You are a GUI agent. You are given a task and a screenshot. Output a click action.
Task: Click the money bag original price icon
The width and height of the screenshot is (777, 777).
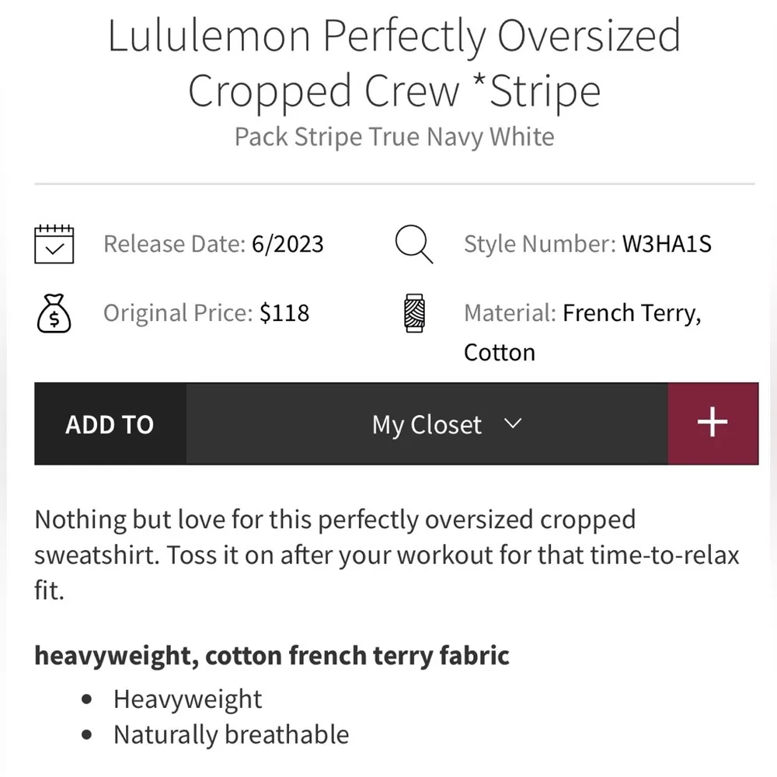54,312
